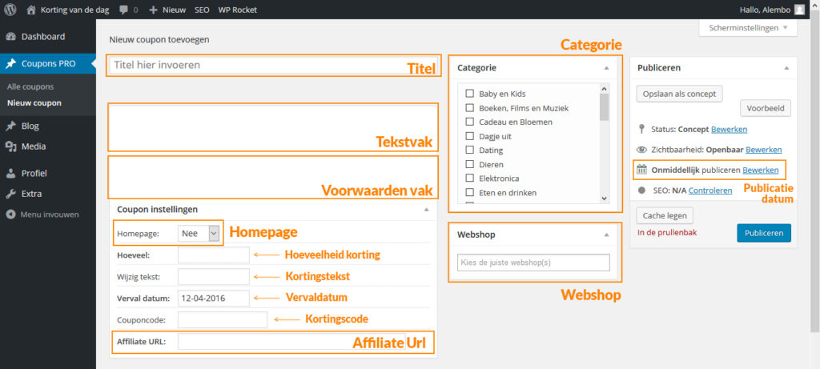Open the comments bubble icon
Image resolution: width=820 pixels, height=369 pixels.
click(x=124, y=10)
